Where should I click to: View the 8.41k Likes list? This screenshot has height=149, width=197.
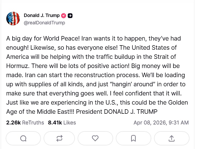(x=62, y=123)
